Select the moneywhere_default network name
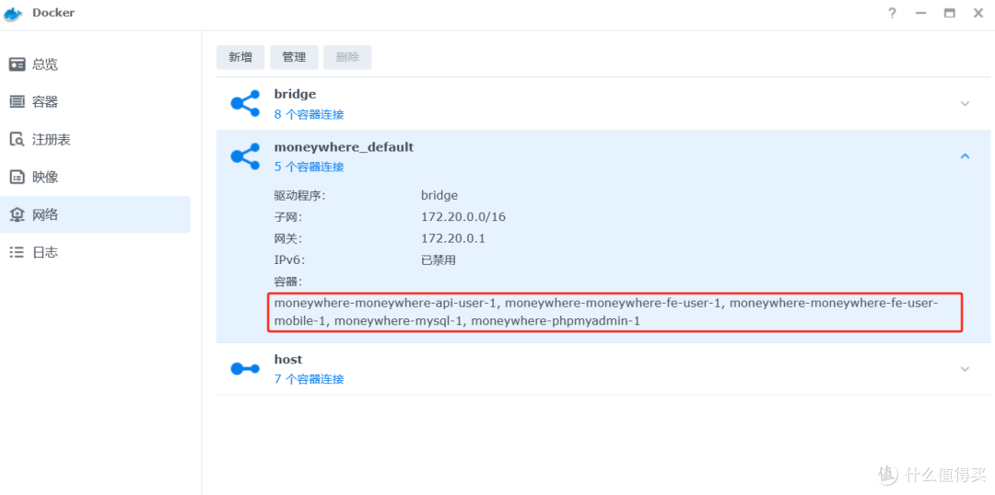Screen dimensions: 995x495 pos(344,147)
